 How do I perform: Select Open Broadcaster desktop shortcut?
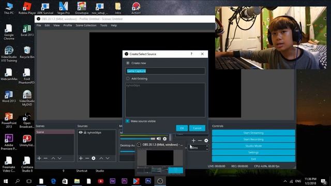pyautogui.click(x=27, y=120)
